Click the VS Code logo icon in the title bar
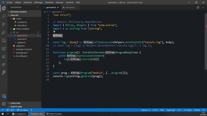Image resolution: width=207 pixels, height=116 pixels. [3, 2]
